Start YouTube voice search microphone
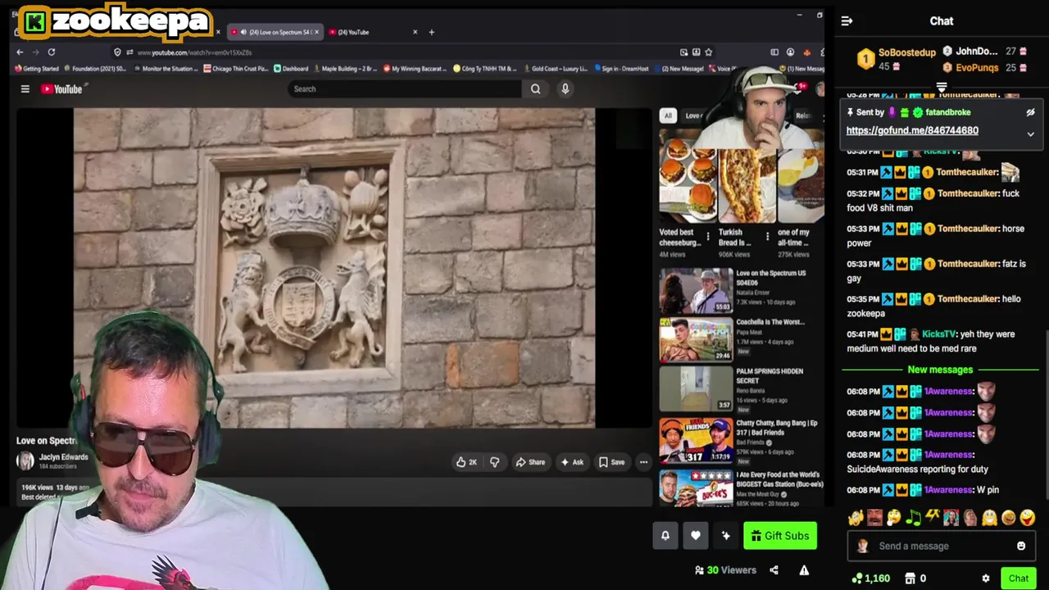This screenshot has height=590, width=1049. 565,88
